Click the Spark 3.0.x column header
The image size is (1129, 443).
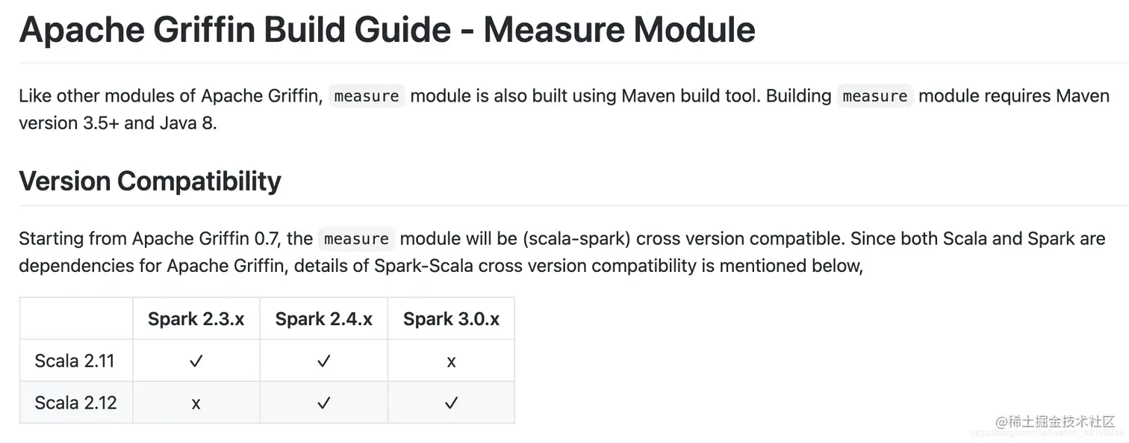(451, 319)
